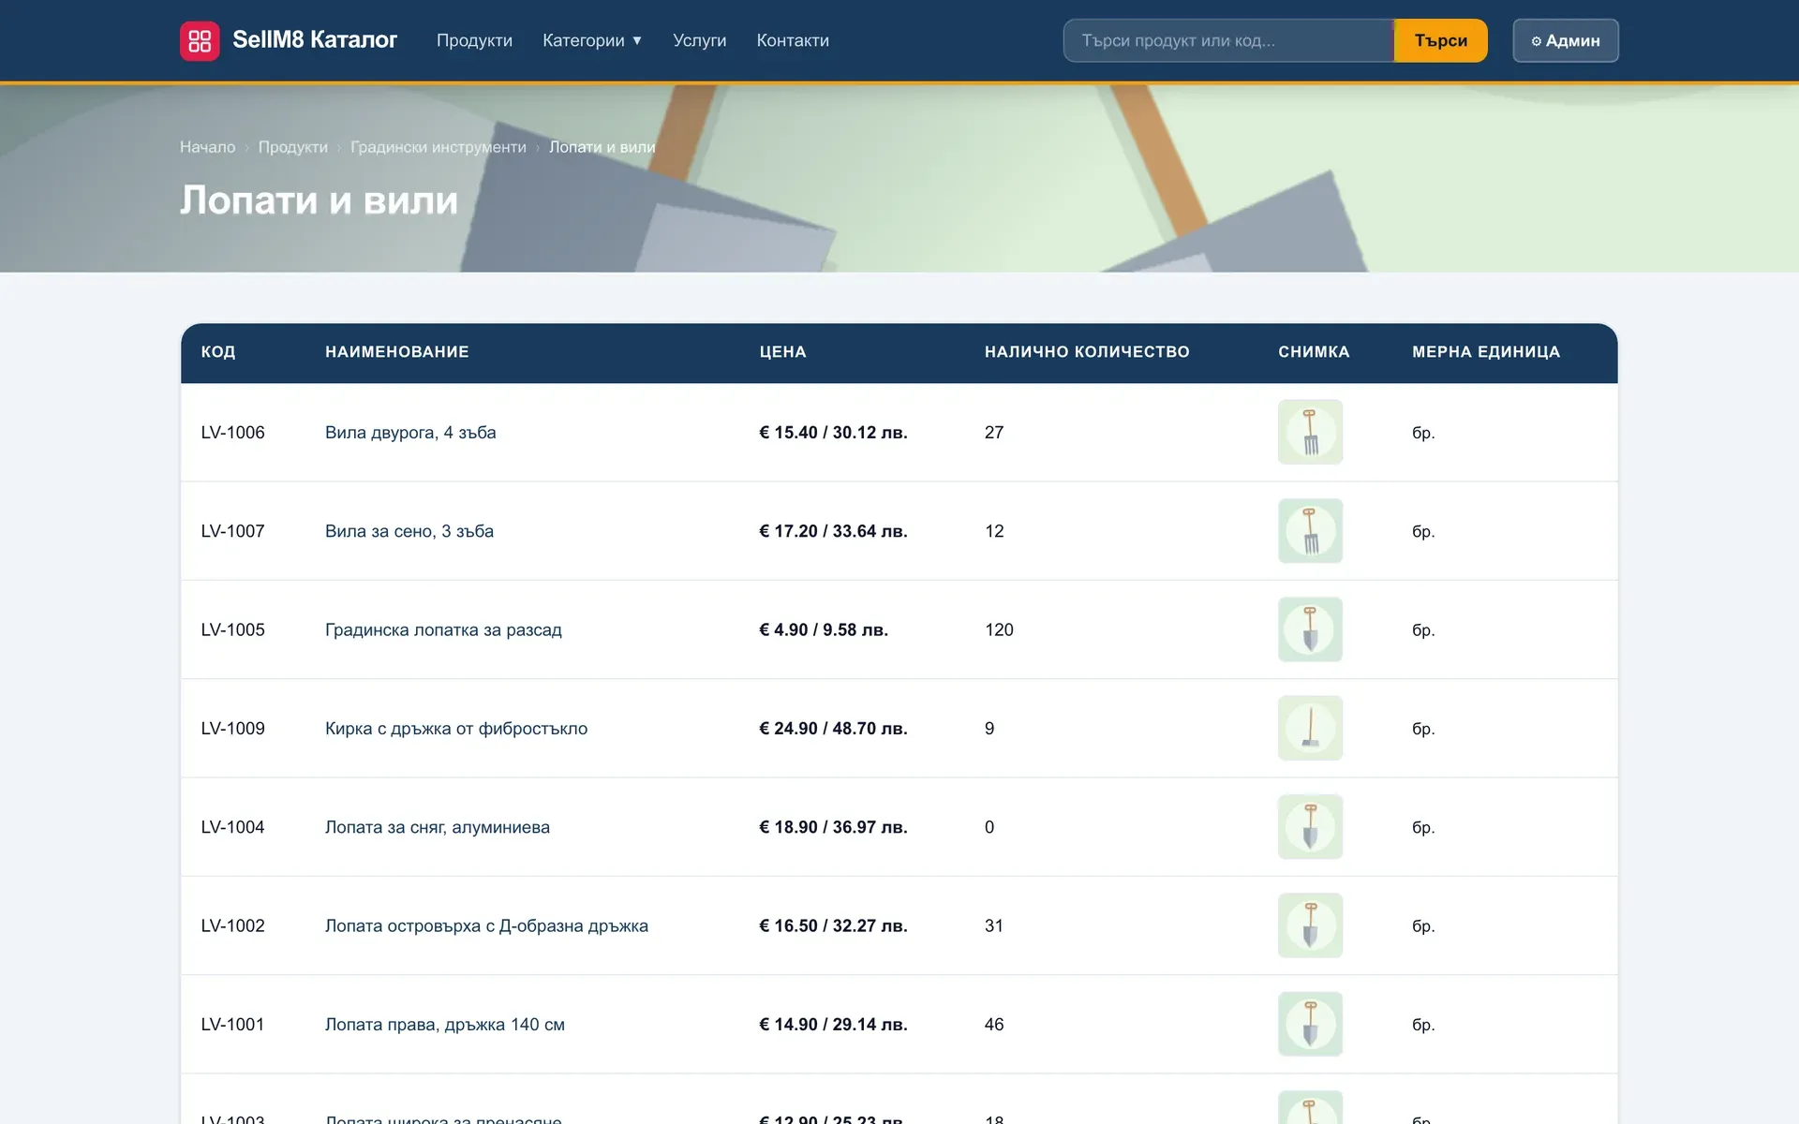Go to Градински инструменти breadcrumb link
Viewport: 1799px width, 1124px height.
point(439,147)
